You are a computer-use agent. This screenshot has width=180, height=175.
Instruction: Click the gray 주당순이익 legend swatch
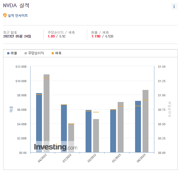26,53
